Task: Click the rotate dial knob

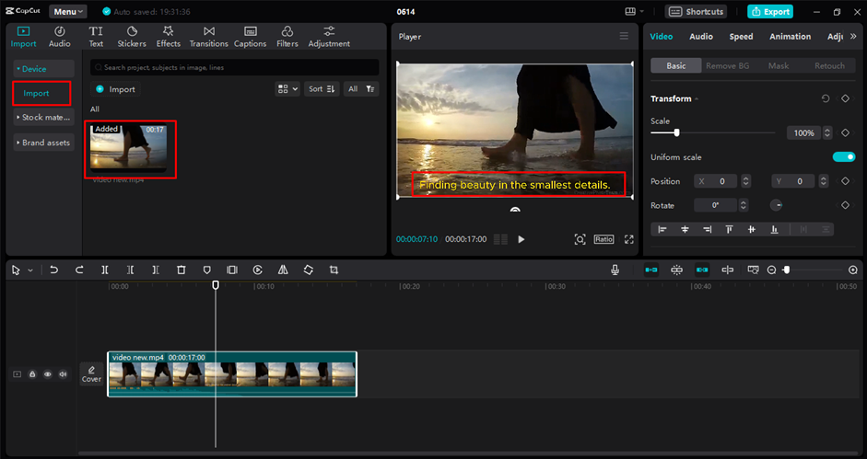Action: 777,205
